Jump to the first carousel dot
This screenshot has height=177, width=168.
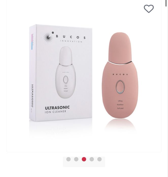pos(68,159)
